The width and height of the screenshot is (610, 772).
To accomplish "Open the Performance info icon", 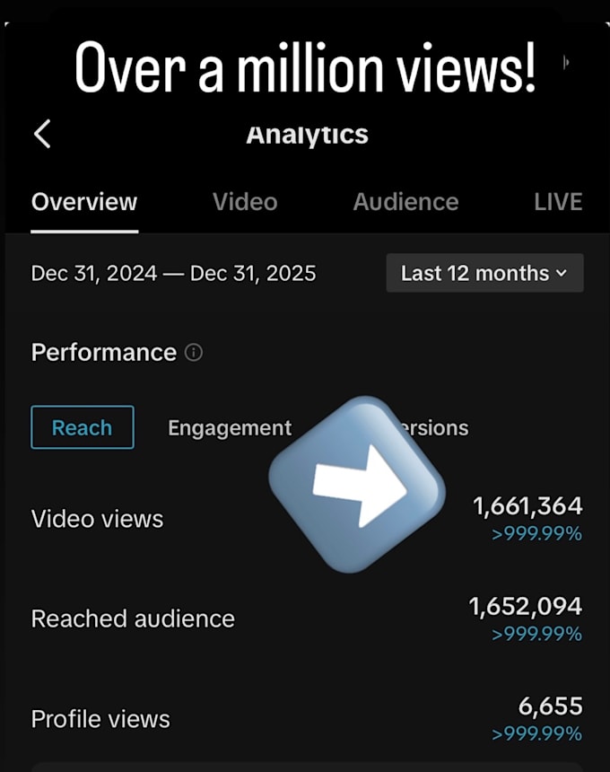I will [x=194, y=353].
